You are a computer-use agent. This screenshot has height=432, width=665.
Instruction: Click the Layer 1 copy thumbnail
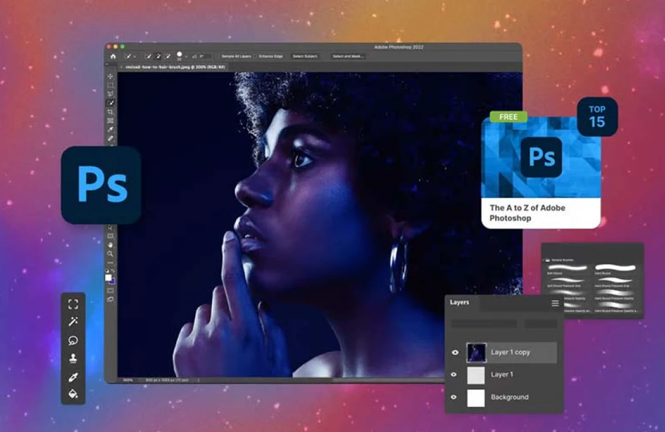point(476,352)
